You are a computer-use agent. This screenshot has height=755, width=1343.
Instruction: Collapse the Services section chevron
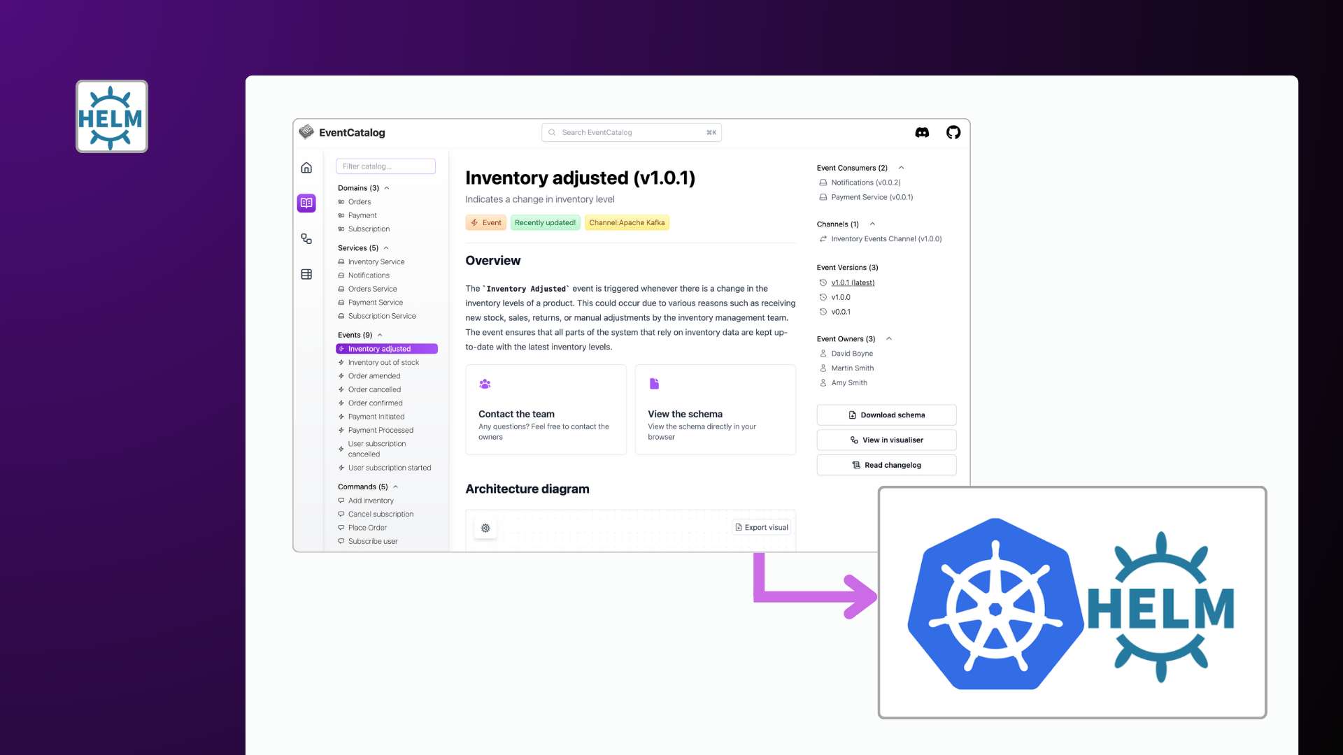[386, 248]
